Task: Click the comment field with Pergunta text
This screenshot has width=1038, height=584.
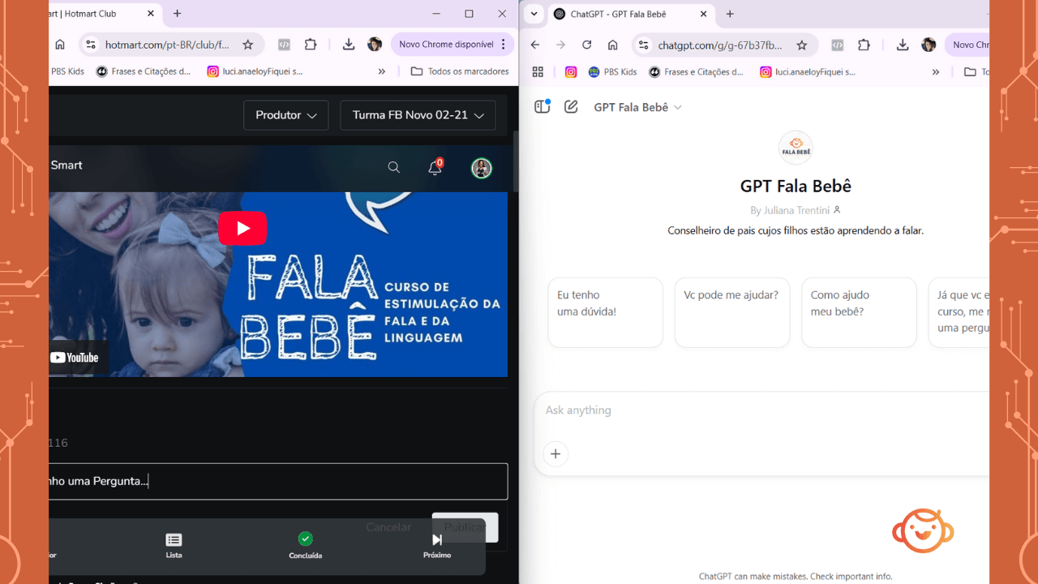Action: point(278,481)
